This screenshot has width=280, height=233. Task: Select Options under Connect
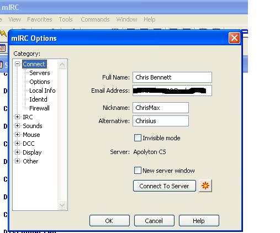[x=40, y=82]
